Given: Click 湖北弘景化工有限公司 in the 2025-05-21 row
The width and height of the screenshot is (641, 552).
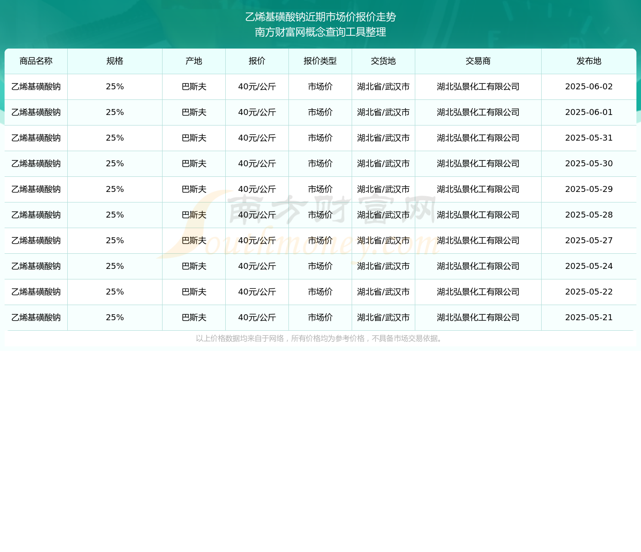Looking at the screenshot, I should coord(478,317).
